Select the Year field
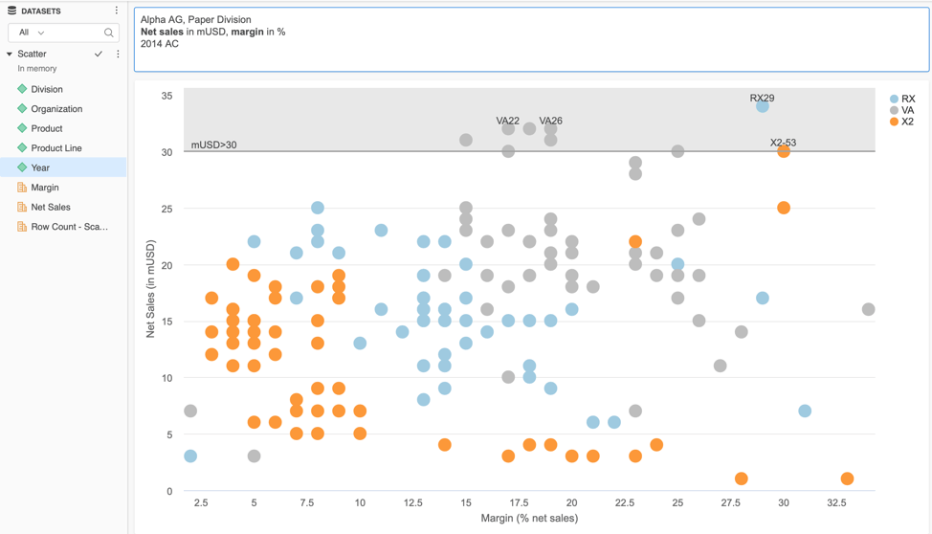 coord(40,167)
